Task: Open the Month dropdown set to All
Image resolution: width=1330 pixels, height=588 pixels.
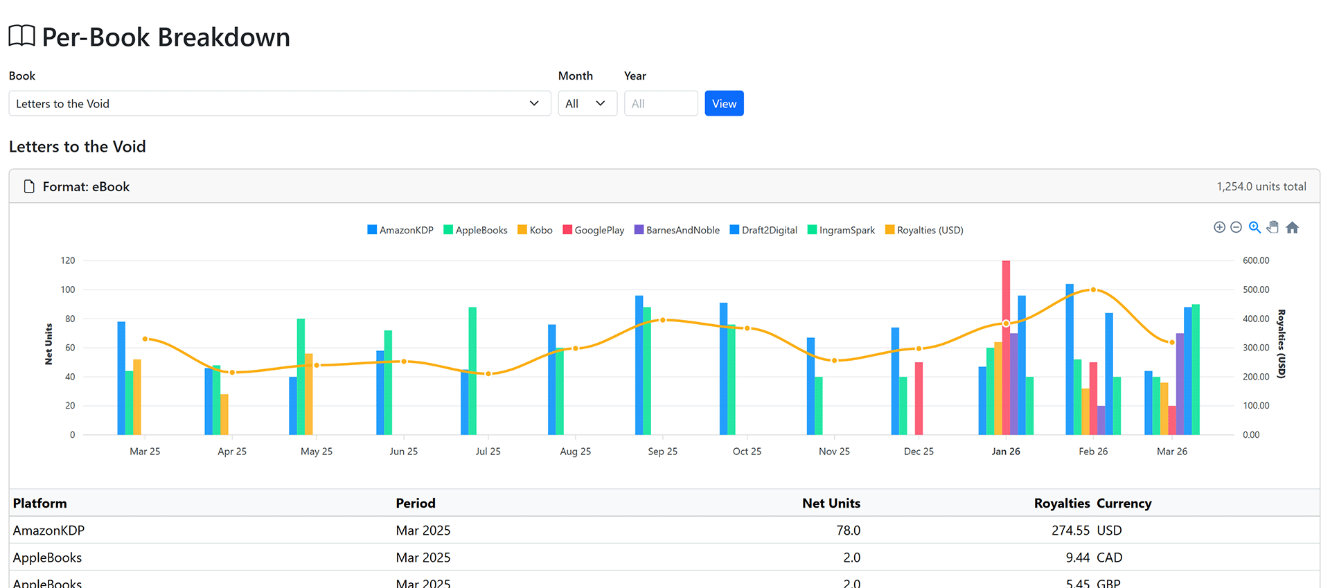Action: coord(587,103)
